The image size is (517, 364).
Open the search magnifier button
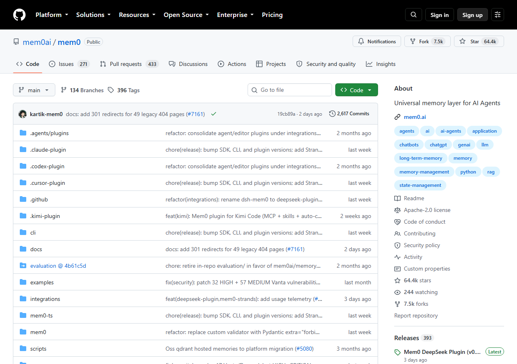414,15
